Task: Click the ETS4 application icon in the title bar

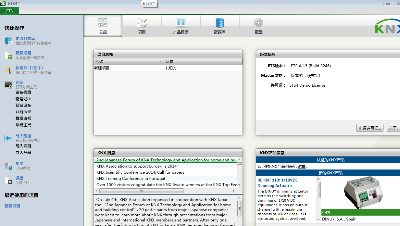Action: click(x=3, y=3)
